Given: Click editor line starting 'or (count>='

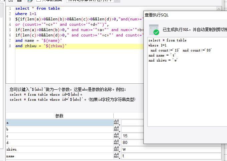Looking at the screenshot, I should coord(62,24).
